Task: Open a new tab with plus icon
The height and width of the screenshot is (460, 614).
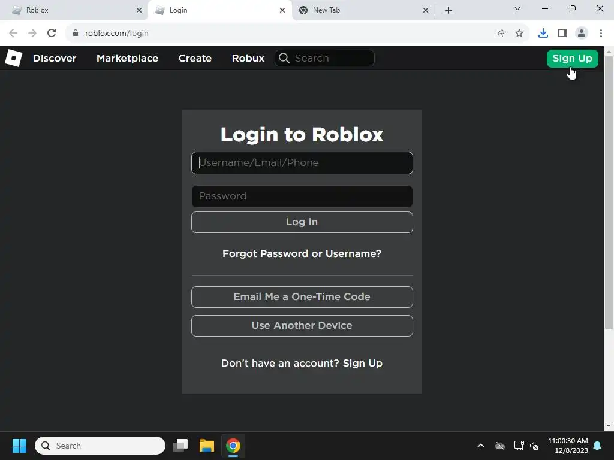Action: click(x=449, y=10)
